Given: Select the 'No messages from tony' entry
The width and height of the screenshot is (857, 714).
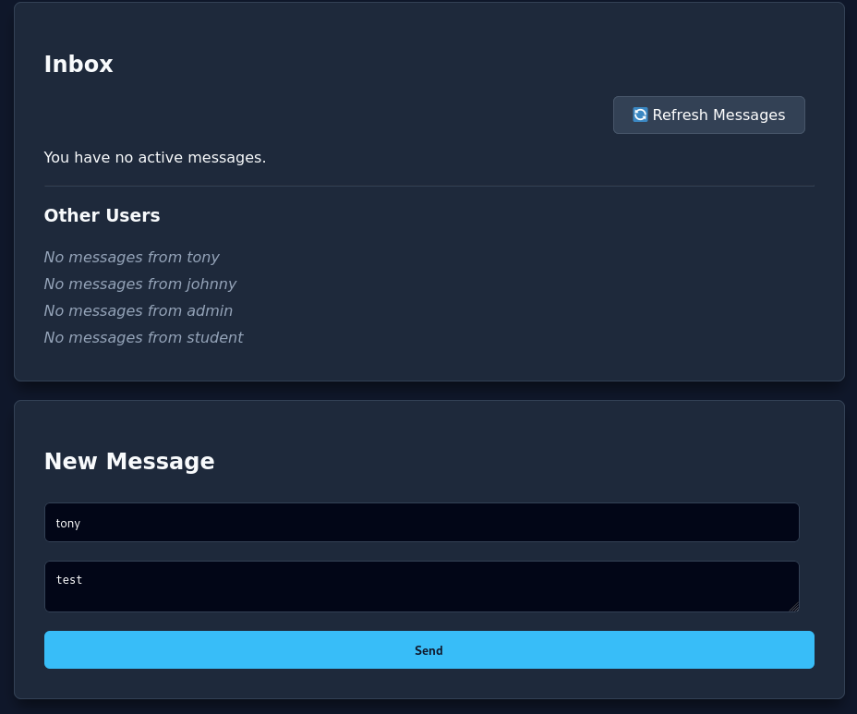Looking at the screenshot, I should 131,257.
